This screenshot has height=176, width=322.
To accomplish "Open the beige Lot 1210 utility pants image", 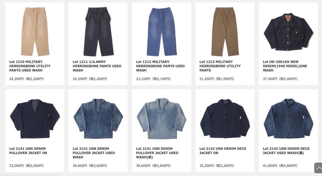I will click(35, 31).
